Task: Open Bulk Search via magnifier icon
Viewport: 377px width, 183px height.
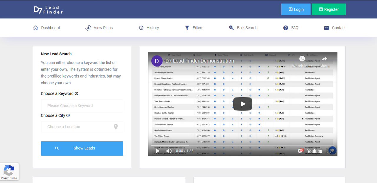Action: point(232,28)
